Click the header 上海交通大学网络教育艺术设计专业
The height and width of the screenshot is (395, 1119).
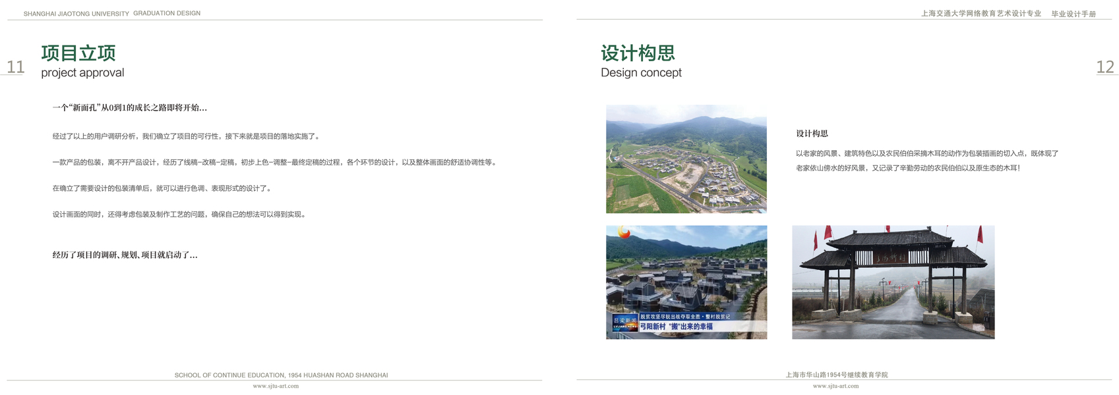pyautogui.click(x=981, y=13)
